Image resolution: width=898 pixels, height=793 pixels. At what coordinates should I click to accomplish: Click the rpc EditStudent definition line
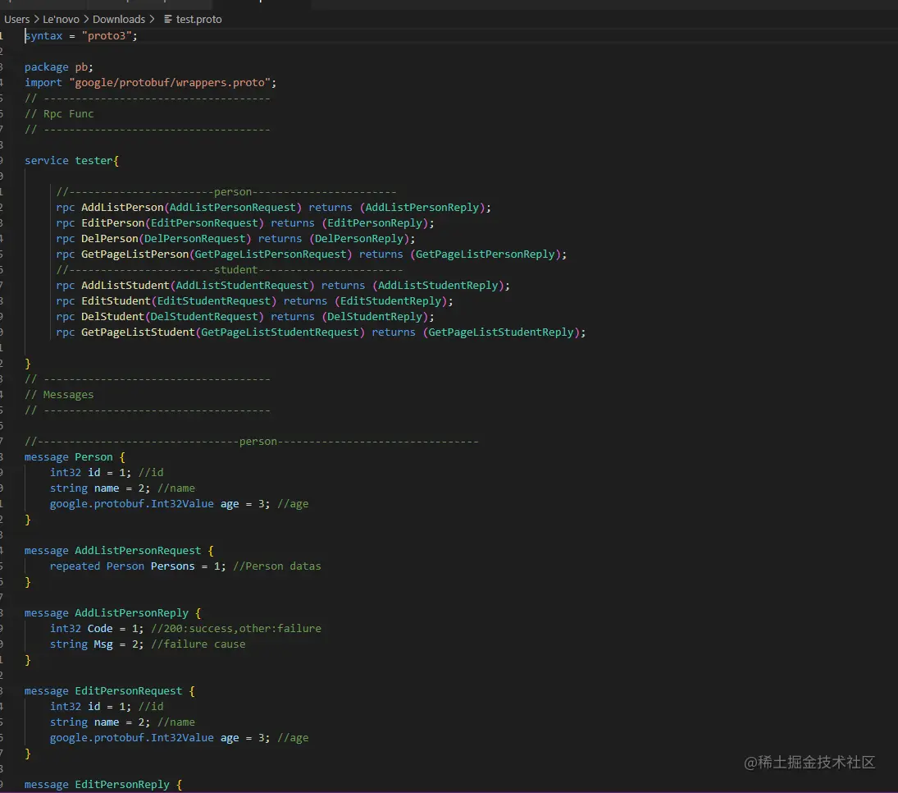(x=254, y=301)
